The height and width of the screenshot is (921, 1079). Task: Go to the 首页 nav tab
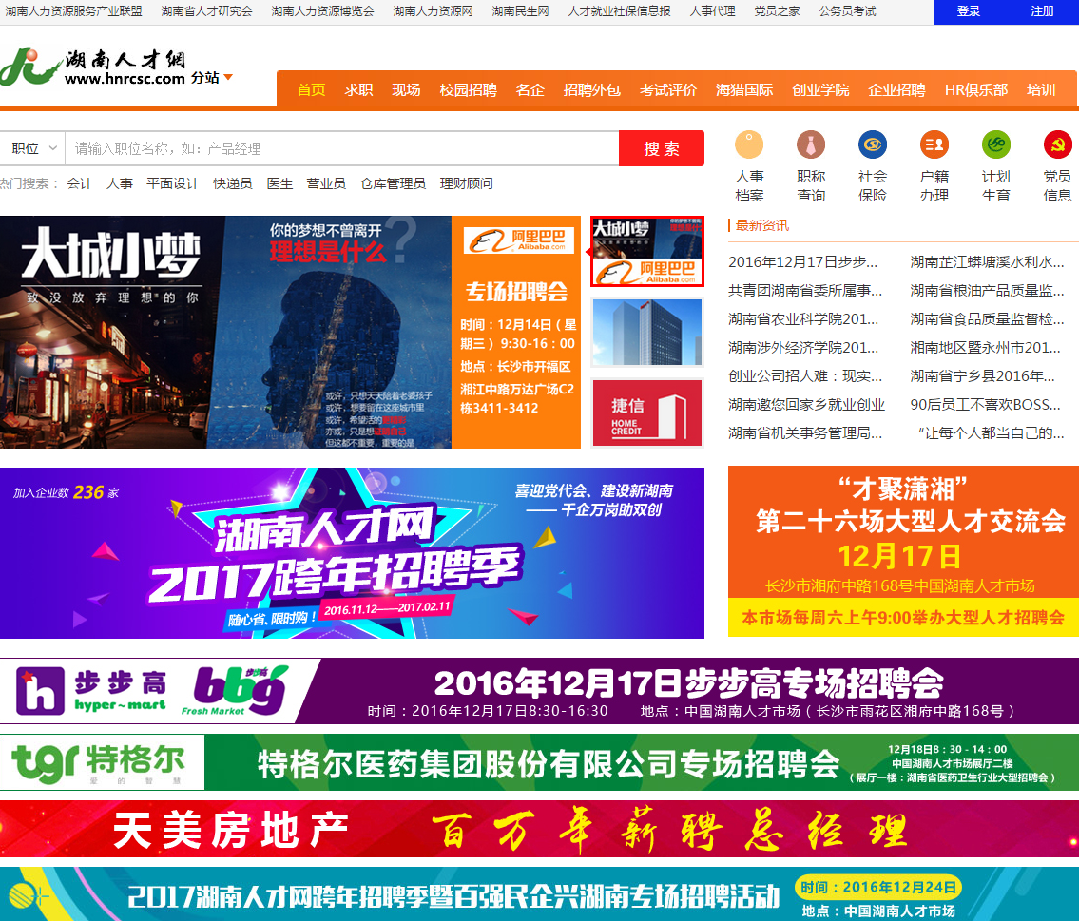coord(311,90)
